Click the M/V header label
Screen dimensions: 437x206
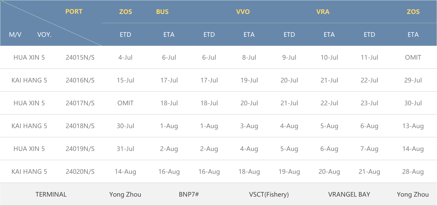point(15,35)
